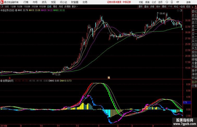Click the 多股 multi-stock button
This screenshot has height=127, width=197.
[152, 7]
